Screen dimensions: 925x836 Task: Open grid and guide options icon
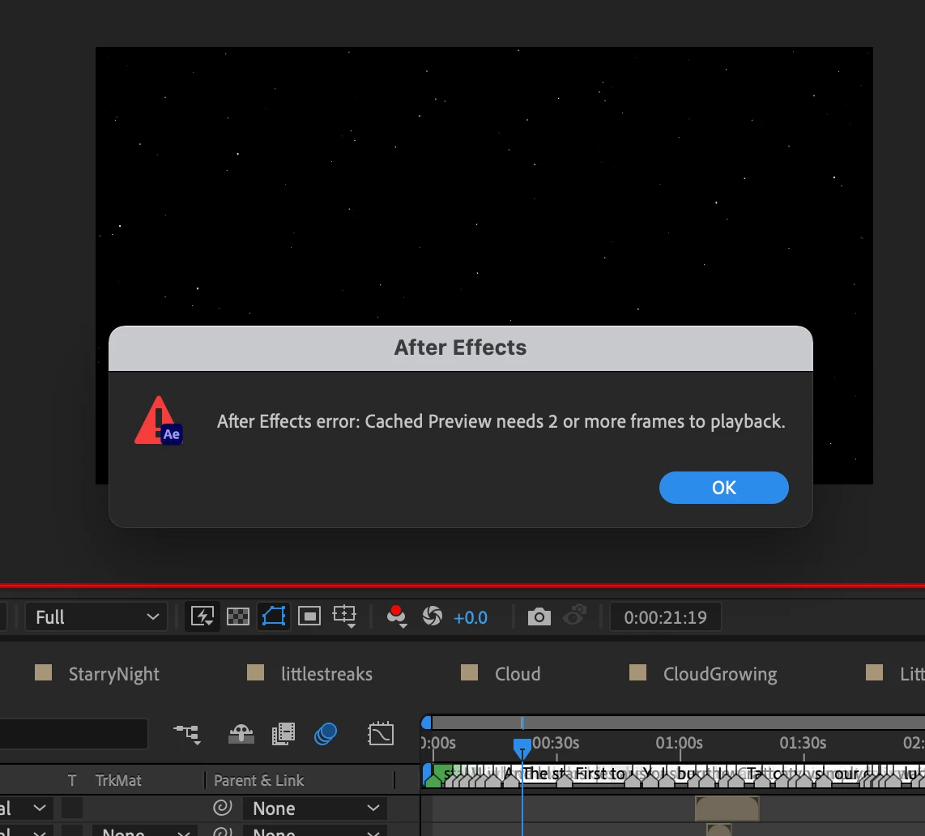pyautogui.click(x=344, y=617)
